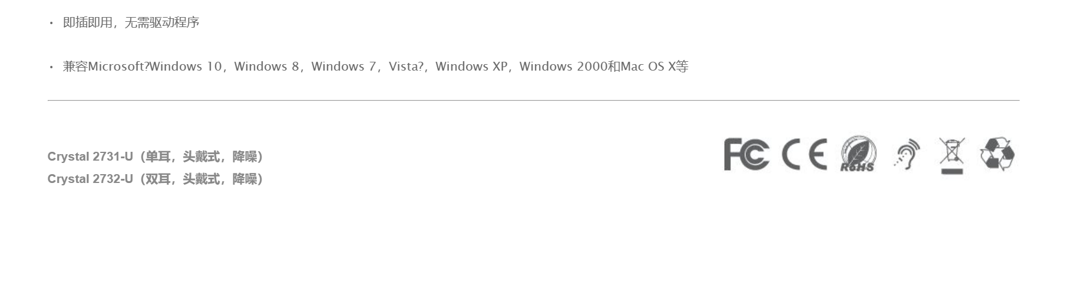Click the CE mark icon
This screenshot has height=293, width=1067.
(x=804, y=154)
